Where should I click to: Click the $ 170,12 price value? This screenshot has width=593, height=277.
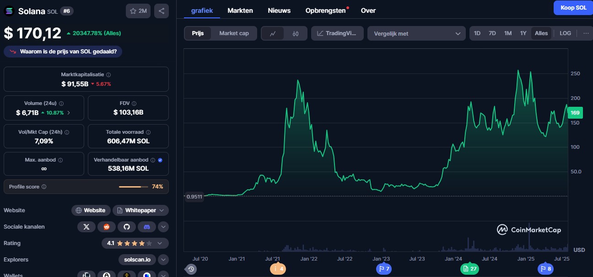32,33
